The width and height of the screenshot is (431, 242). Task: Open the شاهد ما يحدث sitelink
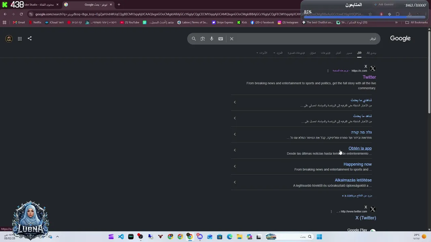[363, 116]
